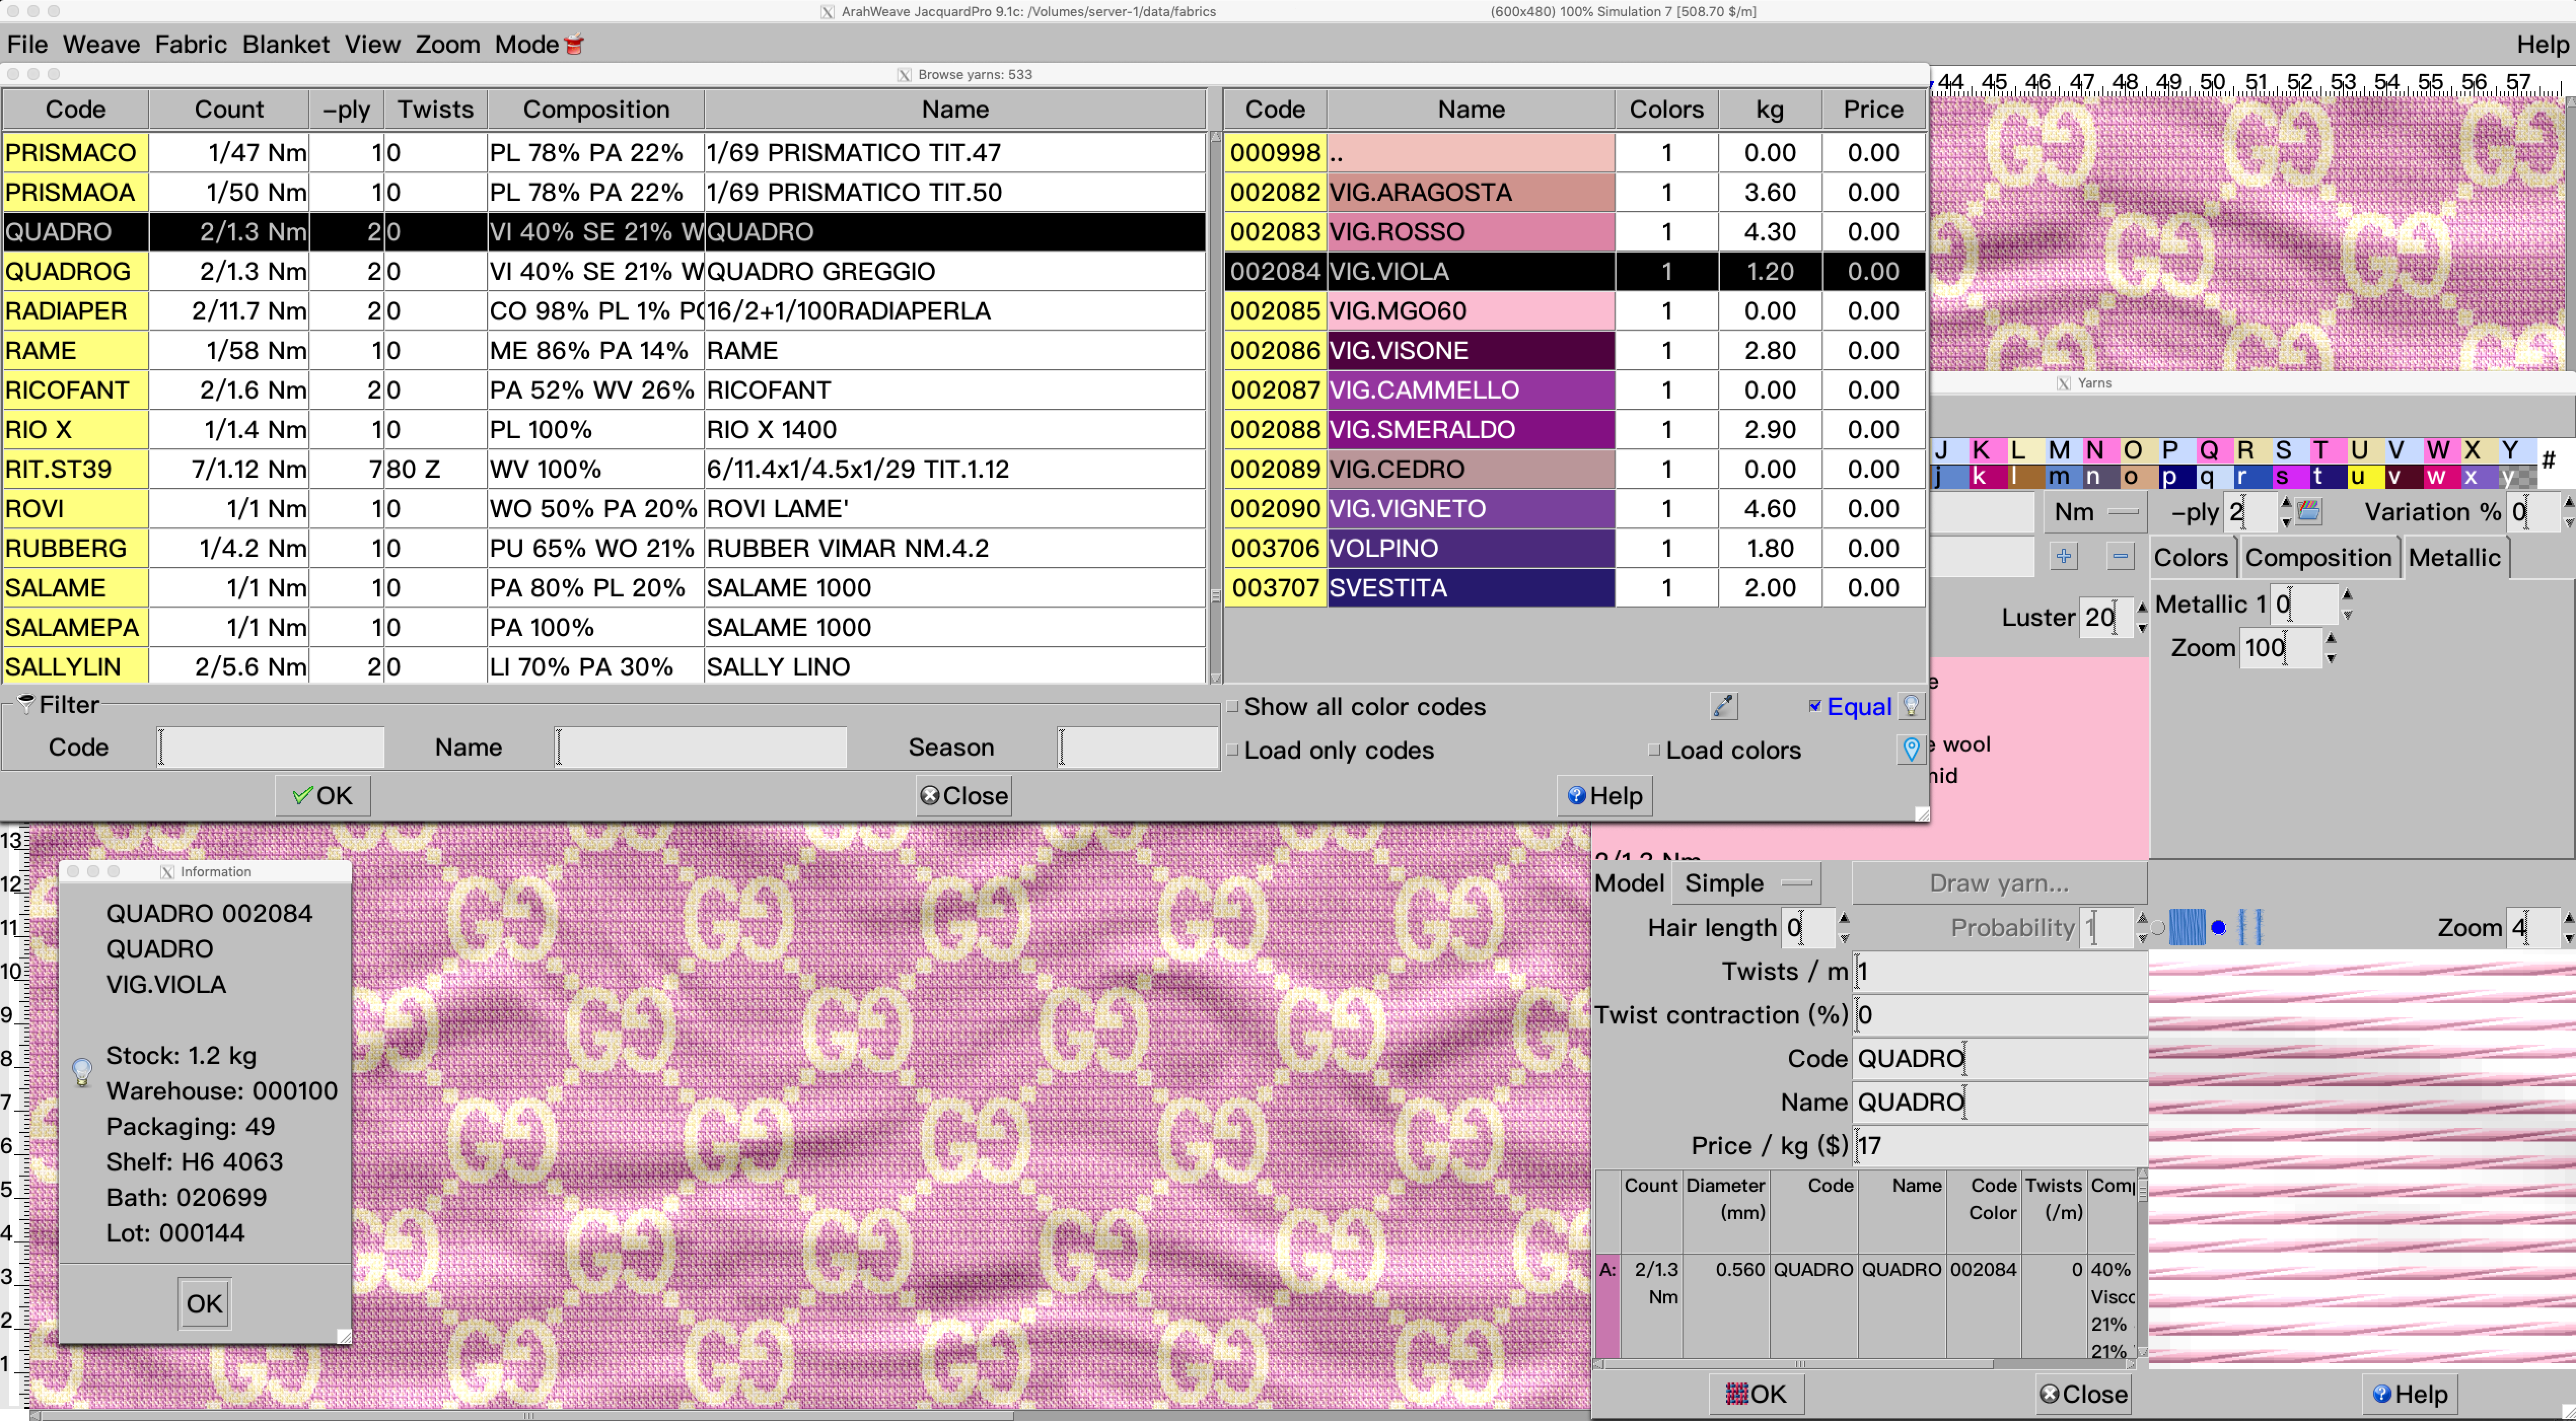Enable Load only codes checkbox
Viewport: 2576px width, 1421px height.
(x=1233, y=750)
